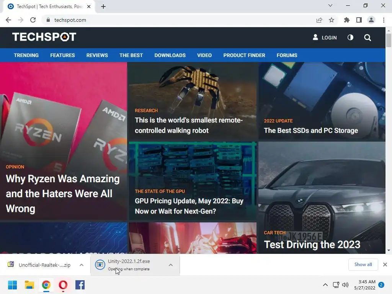Open the FEATURES nav item

(62, 55)
